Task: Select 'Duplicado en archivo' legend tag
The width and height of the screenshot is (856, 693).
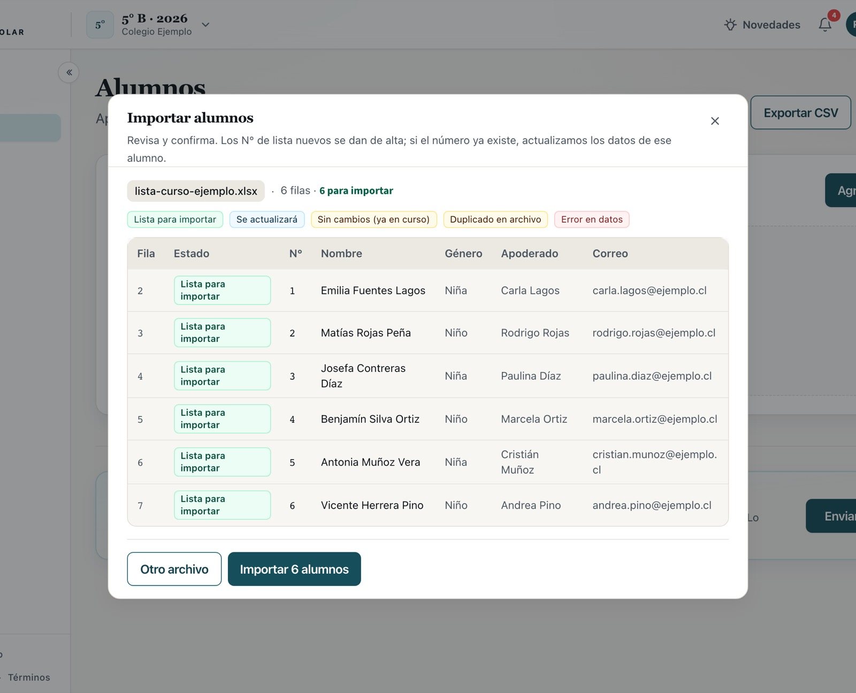Action: (495, 219)
